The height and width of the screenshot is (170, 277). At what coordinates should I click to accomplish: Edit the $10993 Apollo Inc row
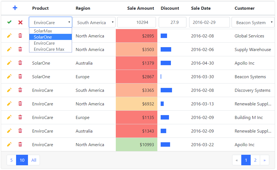9,144
